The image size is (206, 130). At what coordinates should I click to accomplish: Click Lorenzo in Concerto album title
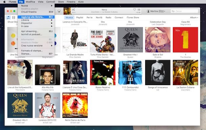pyautogui.click(x=75, y=22)
